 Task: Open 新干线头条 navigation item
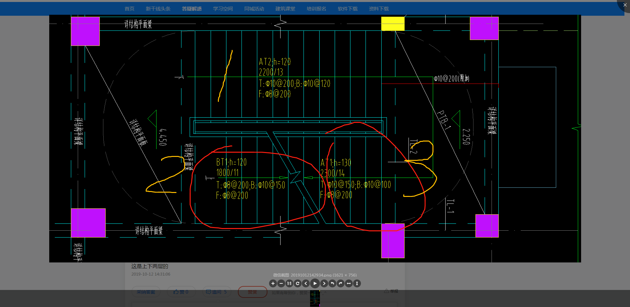point(158,9)
